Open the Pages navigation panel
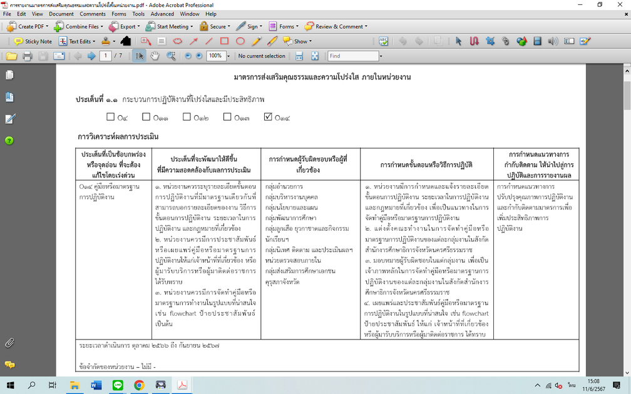The height and width of the screenshot is (394, 631). click(9, 75)
